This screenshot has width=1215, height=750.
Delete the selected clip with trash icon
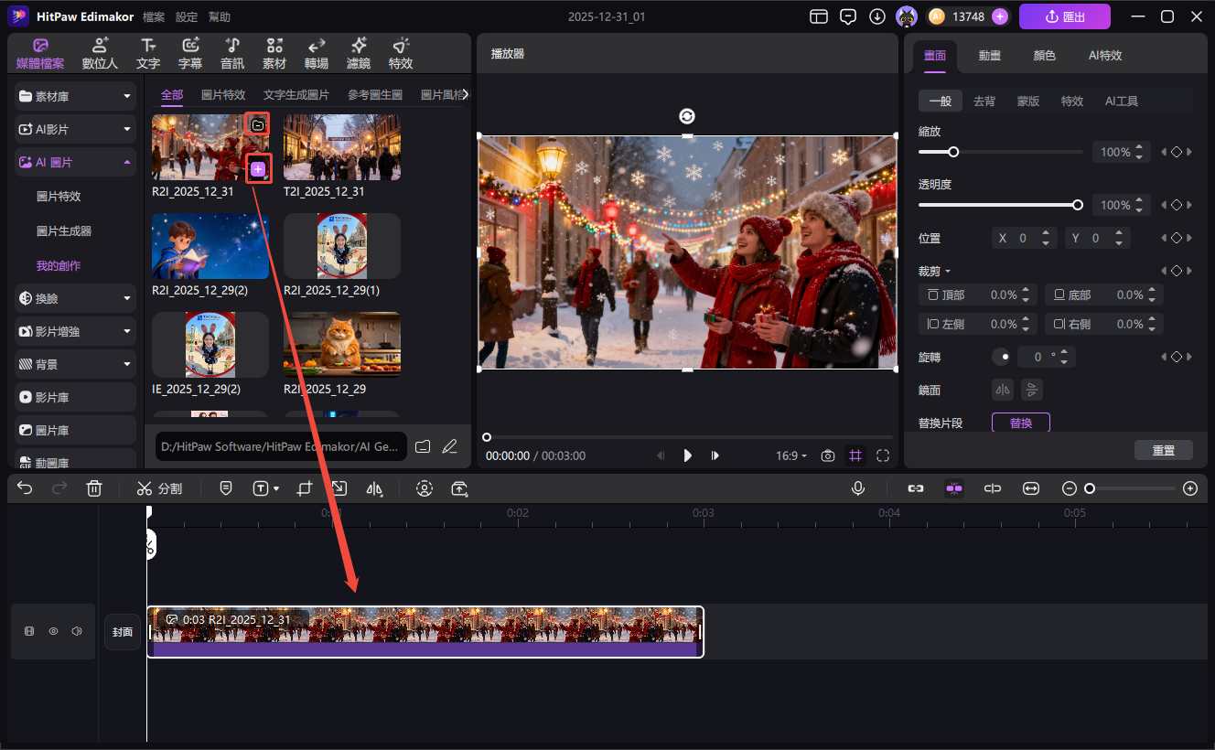pyautogui.click(x=94, y=488)
